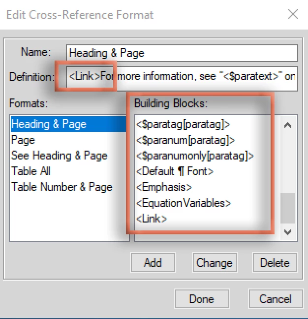
Task: Click the Done button
Action: click(x=202, y=299)
